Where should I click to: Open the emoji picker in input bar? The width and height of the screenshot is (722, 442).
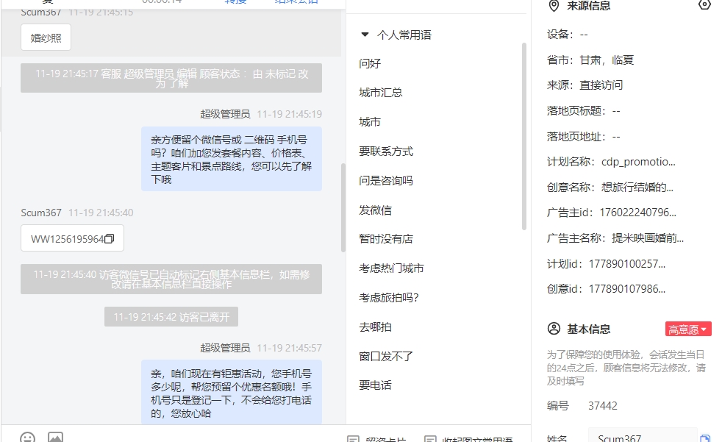28,438
